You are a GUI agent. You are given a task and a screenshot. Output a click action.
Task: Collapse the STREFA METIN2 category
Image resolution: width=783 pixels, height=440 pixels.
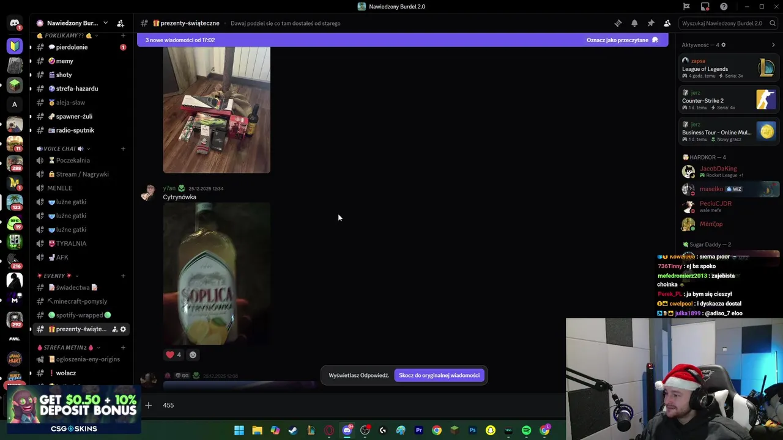(x=69, y=347)
